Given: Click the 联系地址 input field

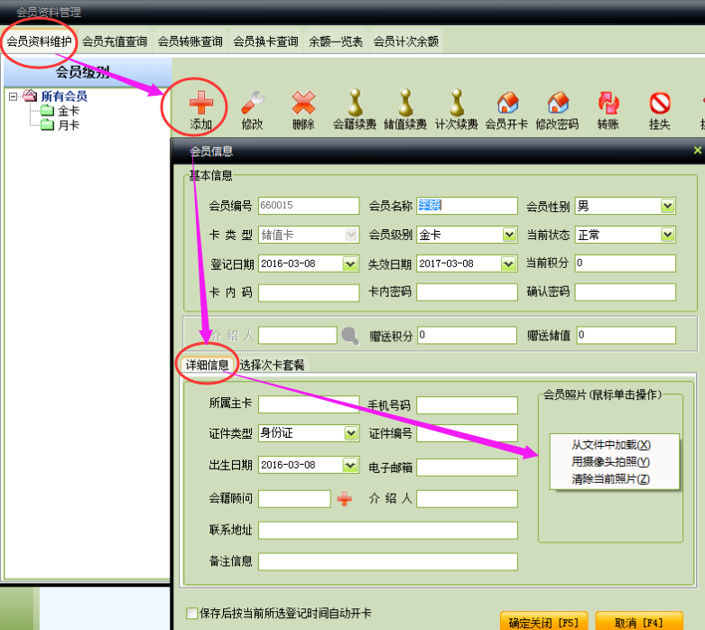Looking at the screenshot, I should click(x=388, y=530).
